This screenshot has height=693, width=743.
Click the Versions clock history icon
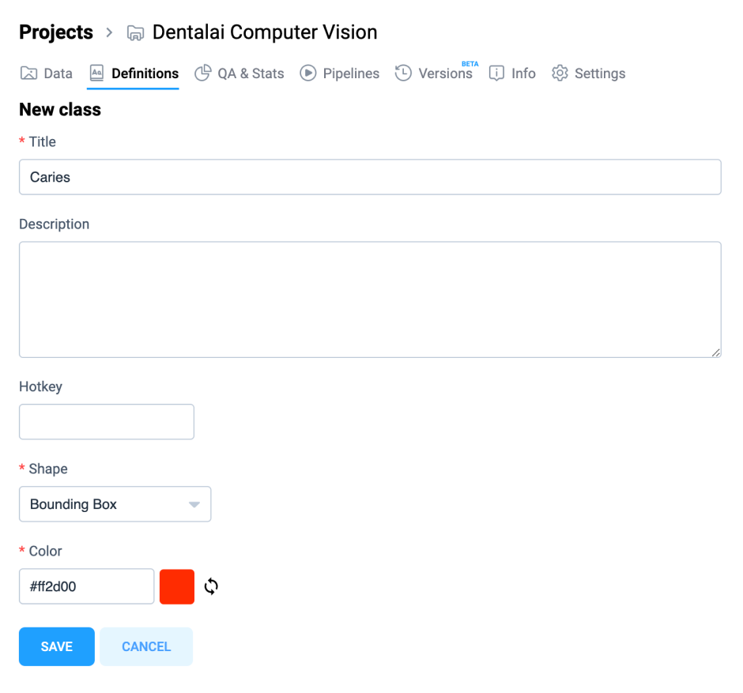[403, 73]
